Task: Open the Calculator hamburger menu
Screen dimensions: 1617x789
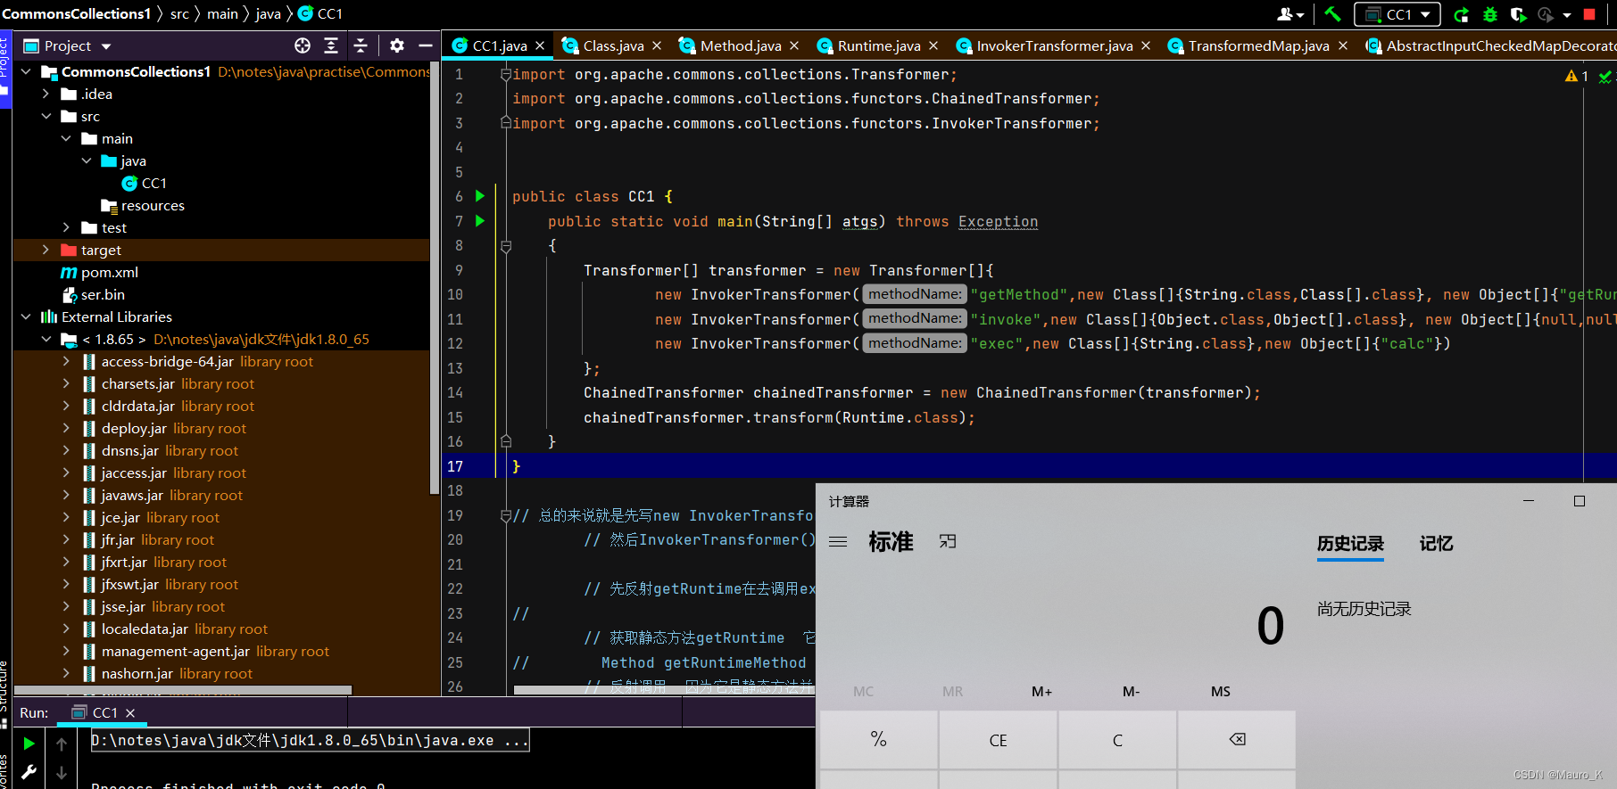Action: click(838, 542)
